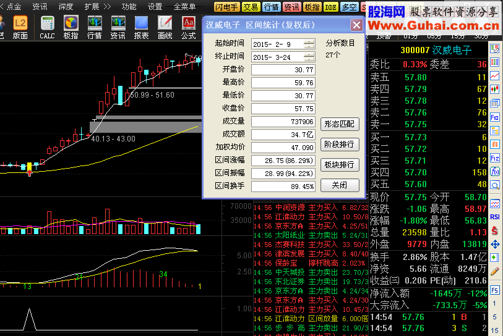Click the F5 sidebar icon
This screenshot has height=336, width=503.
click(495, 290)
